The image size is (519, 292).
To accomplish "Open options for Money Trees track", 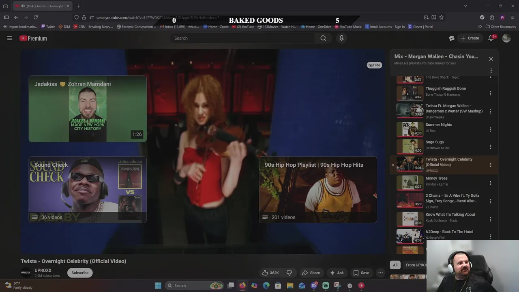I will tap(490, 183).
